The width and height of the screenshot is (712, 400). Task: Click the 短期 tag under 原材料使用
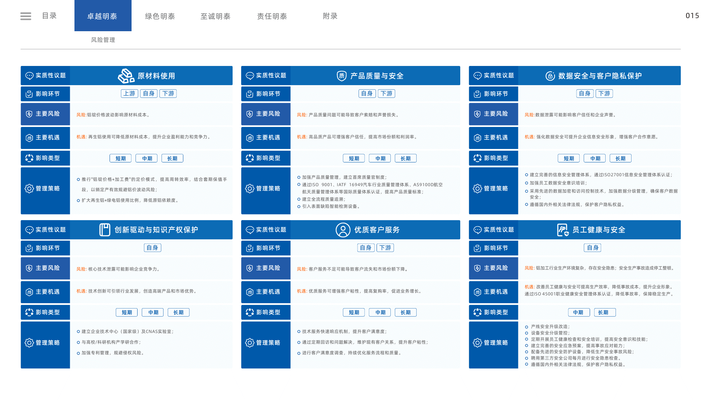click(121, 158)
